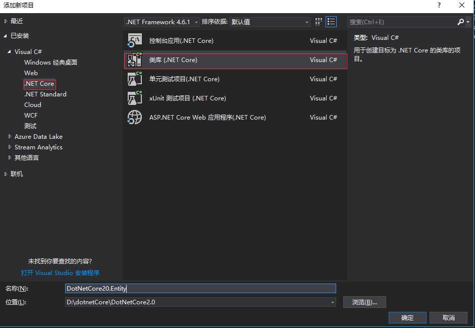Click the 浏览(B)... button

(364, 302)
